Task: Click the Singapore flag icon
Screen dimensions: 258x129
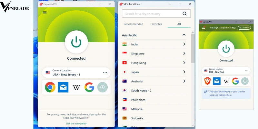Action: [124, 53]
